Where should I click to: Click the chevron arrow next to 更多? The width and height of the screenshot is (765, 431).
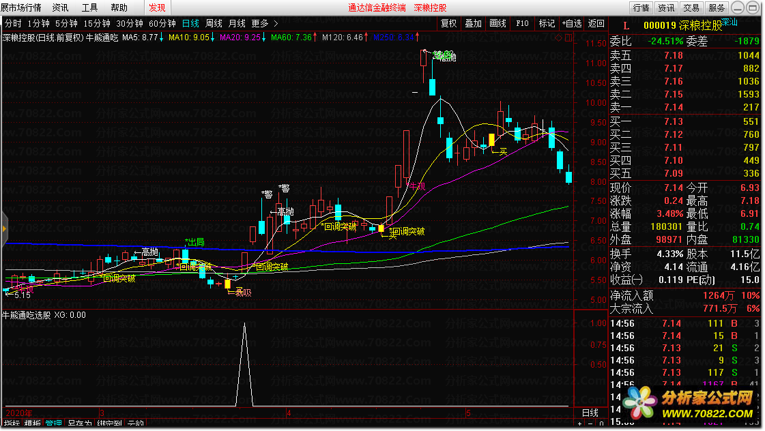[276, 23]
